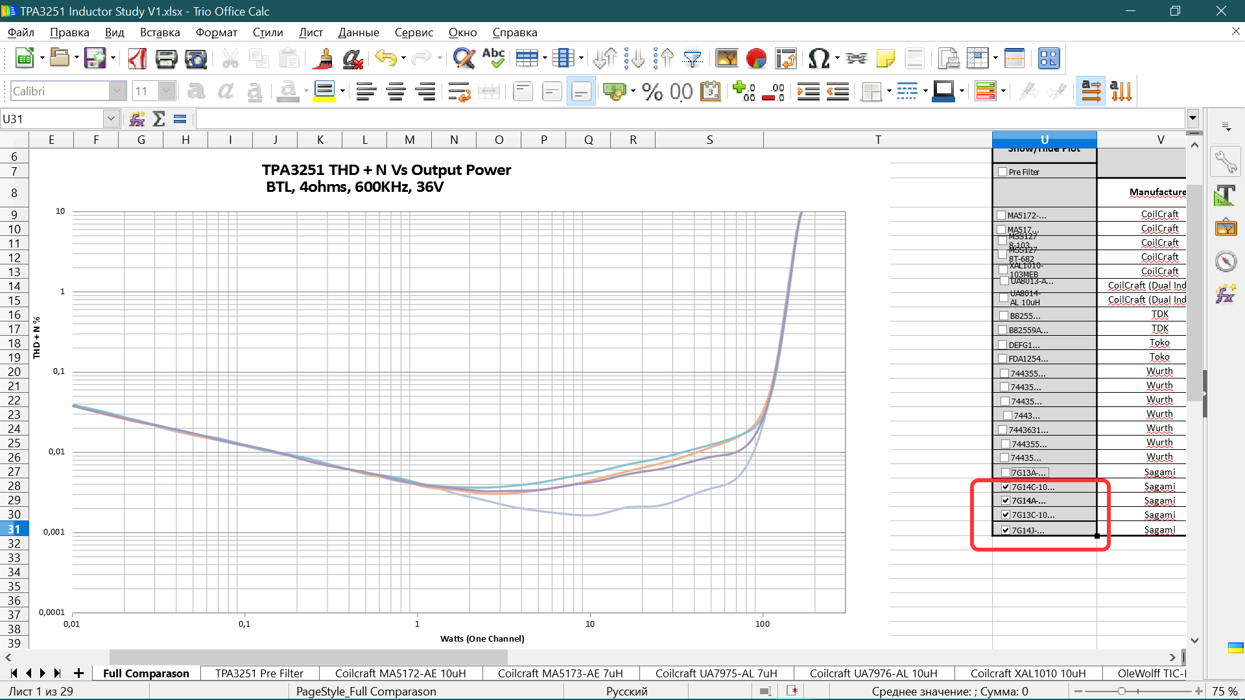
Task: Click the Add Decimal Place icon
Action: (744, 91)
